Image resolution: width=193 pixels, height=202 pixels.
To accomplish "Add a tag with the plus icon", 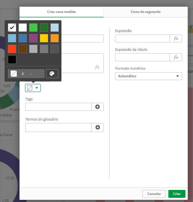I will (97, 107).
